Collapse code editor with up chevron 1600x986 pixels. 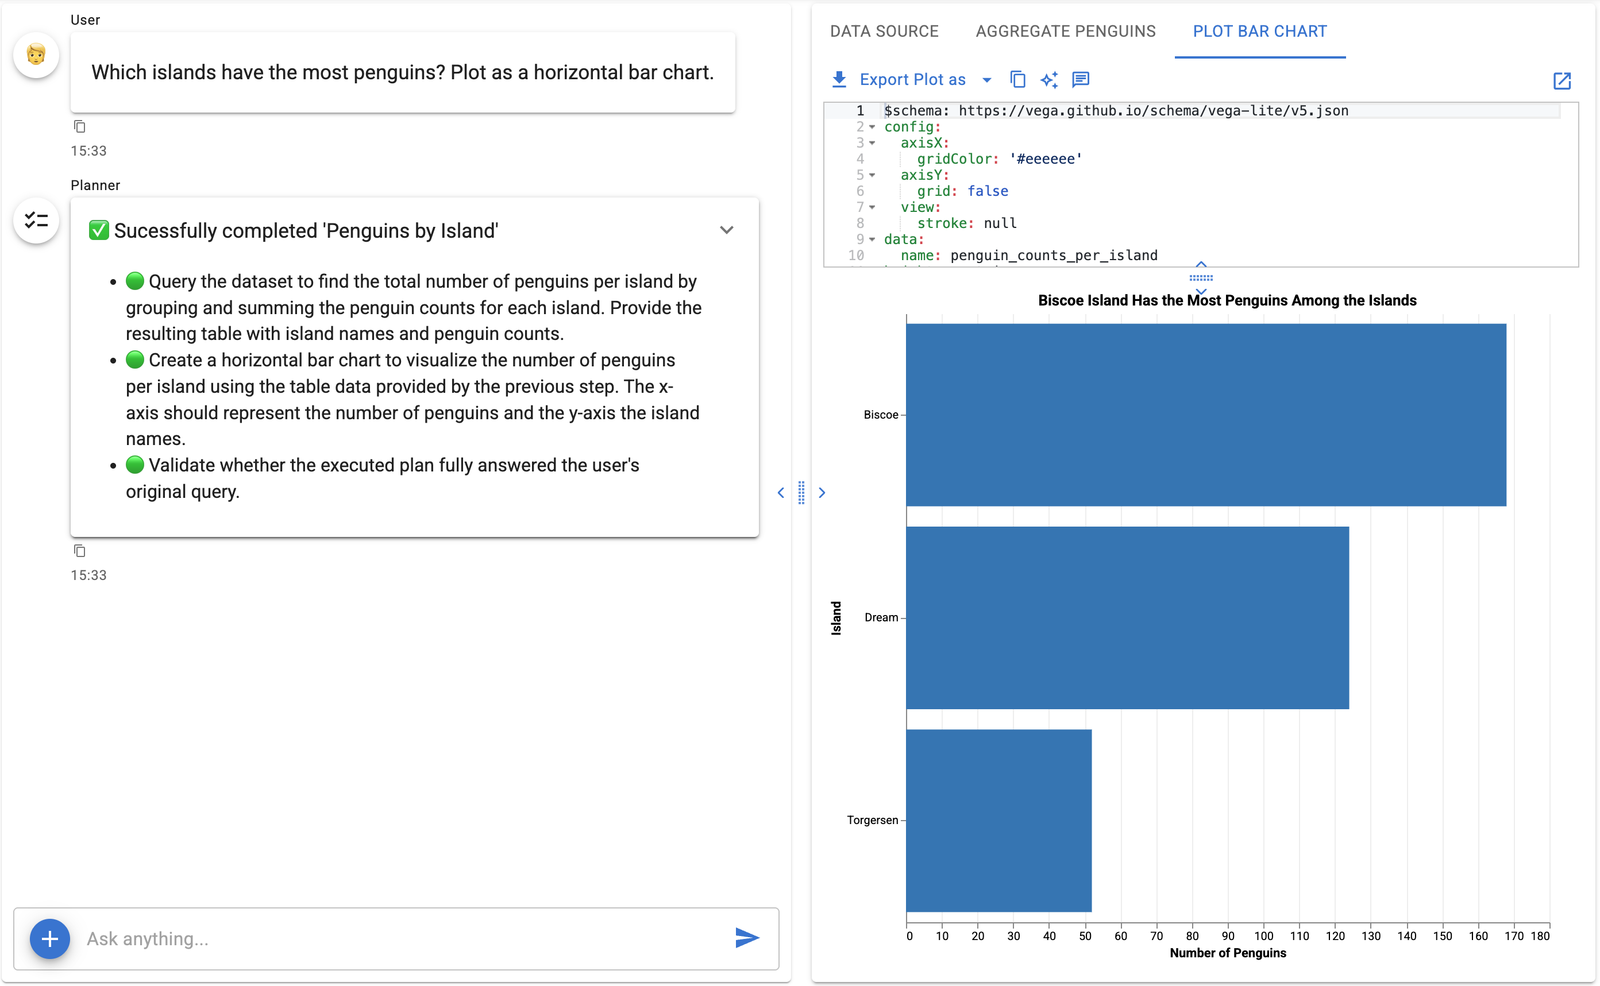tap(1201, 265)
